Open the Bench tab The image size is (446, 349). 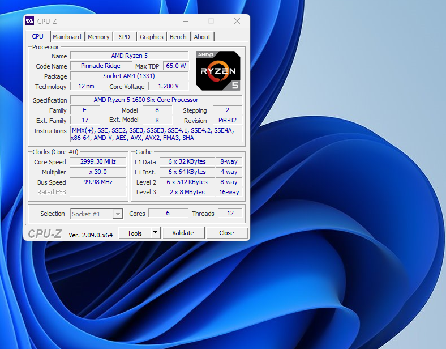tap(178, 37)
